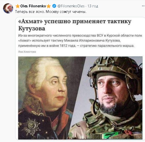Click the soldier's camouflage helmet
This screenshot has width=145, height=142.
click(x=116, y=68)
